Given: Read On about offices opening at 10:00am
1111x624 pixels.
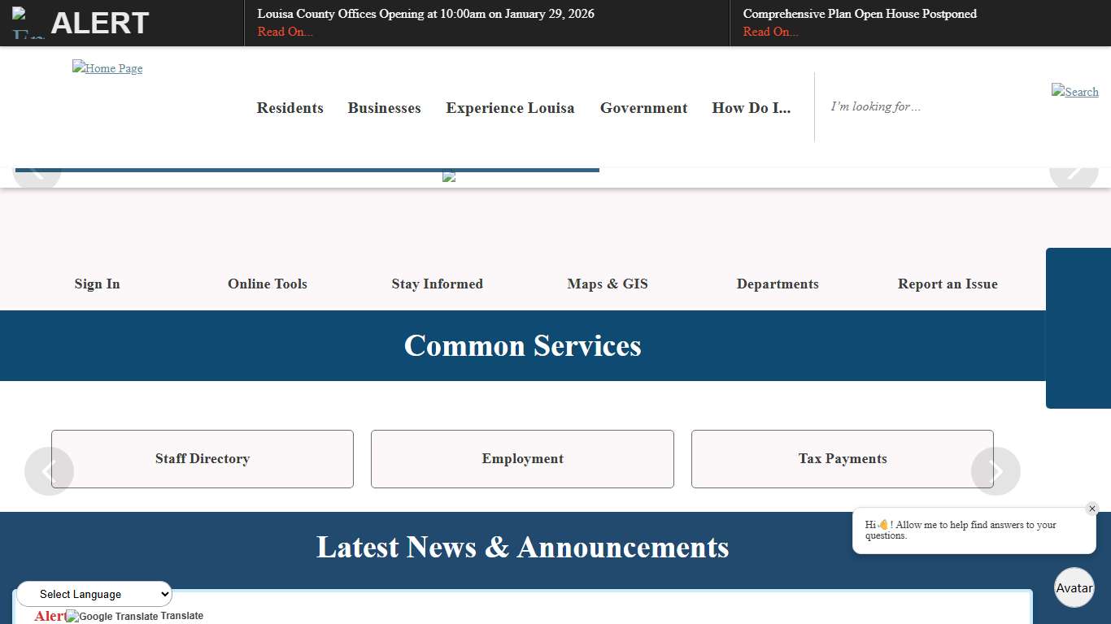Looking at the screenshot, I should [x=285, y=32].
